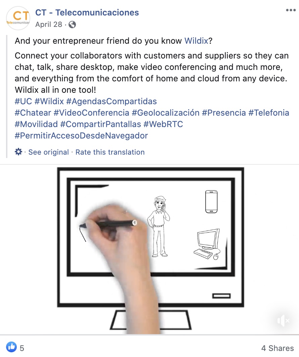View the 4 Shares list
The image size is (299, 357).
pyautogui.click(x=277, y=348)
